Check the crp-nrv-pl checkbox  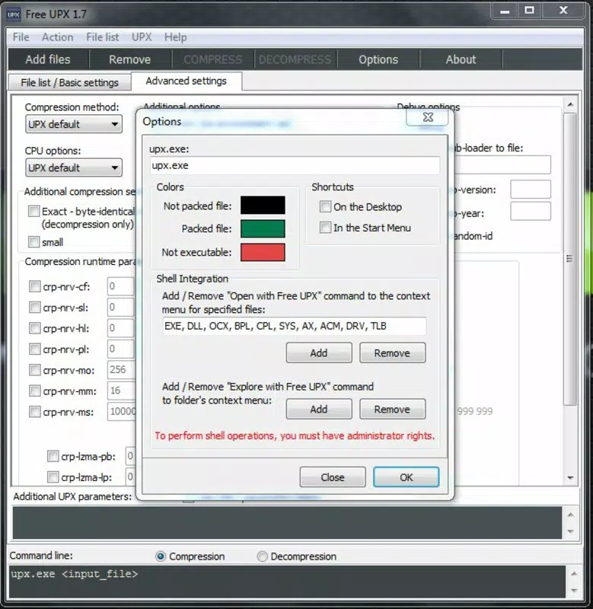pyautogui.click(x=34, y=349)
